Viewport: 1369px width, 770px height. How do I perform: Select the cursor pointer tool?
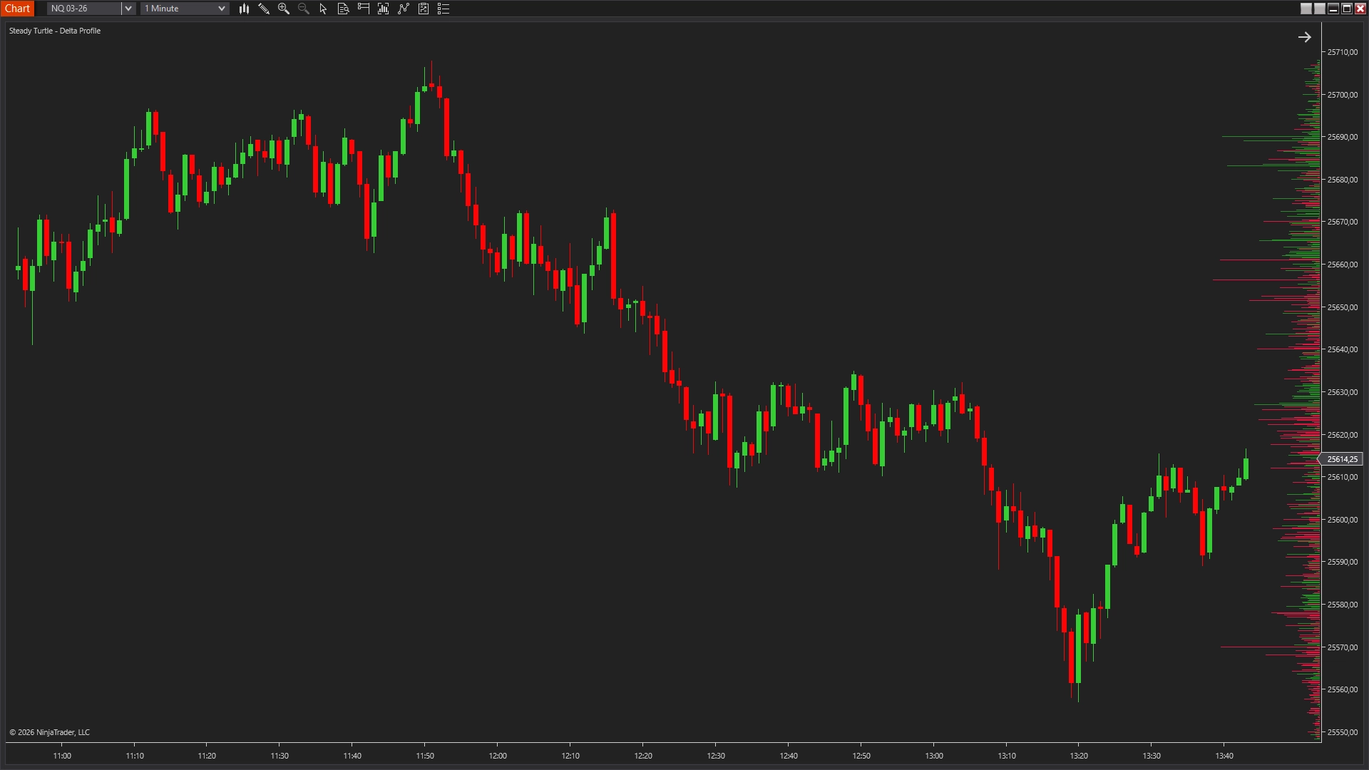click(x=322, y=9)
